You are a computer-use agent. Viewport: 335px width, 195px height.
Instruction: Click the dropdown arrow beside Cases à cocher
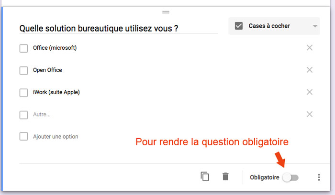[315, 26]
